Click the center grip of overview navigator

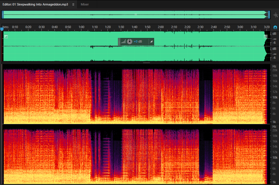[136, 14]
